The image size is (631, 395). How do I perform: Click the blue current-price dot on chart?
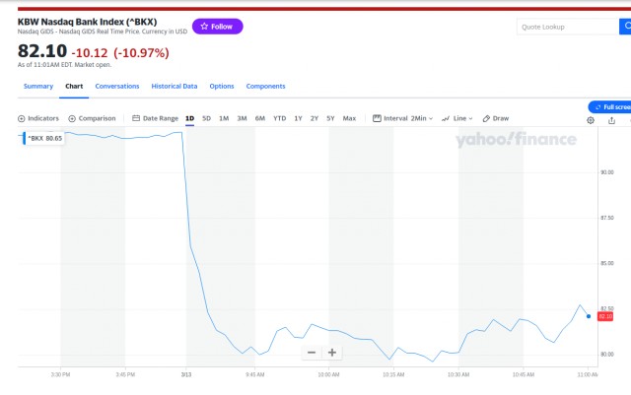tap(589, 316)
